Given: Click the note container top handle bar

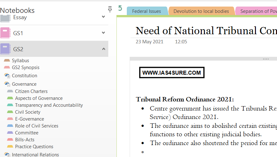Looking at the screenshot, I should [203, 59].
